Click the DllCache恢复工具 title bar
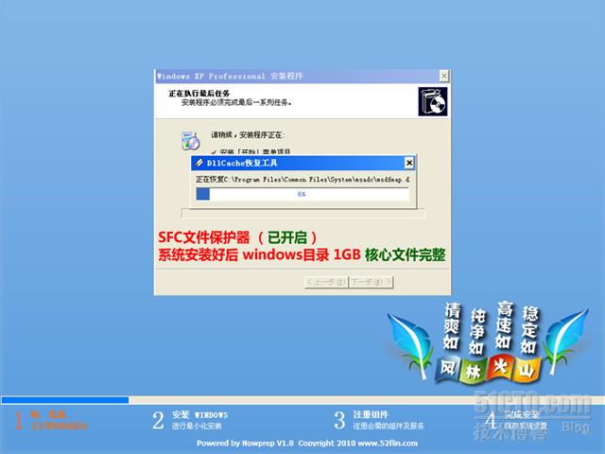 (x=302, y=163)
